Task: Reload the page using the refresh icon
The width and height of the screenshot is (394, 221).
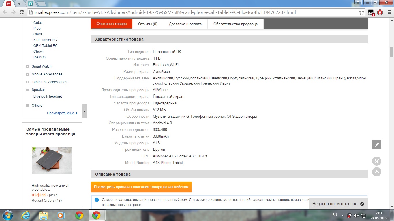Action: pyautogui.click(x=22, y=12)
